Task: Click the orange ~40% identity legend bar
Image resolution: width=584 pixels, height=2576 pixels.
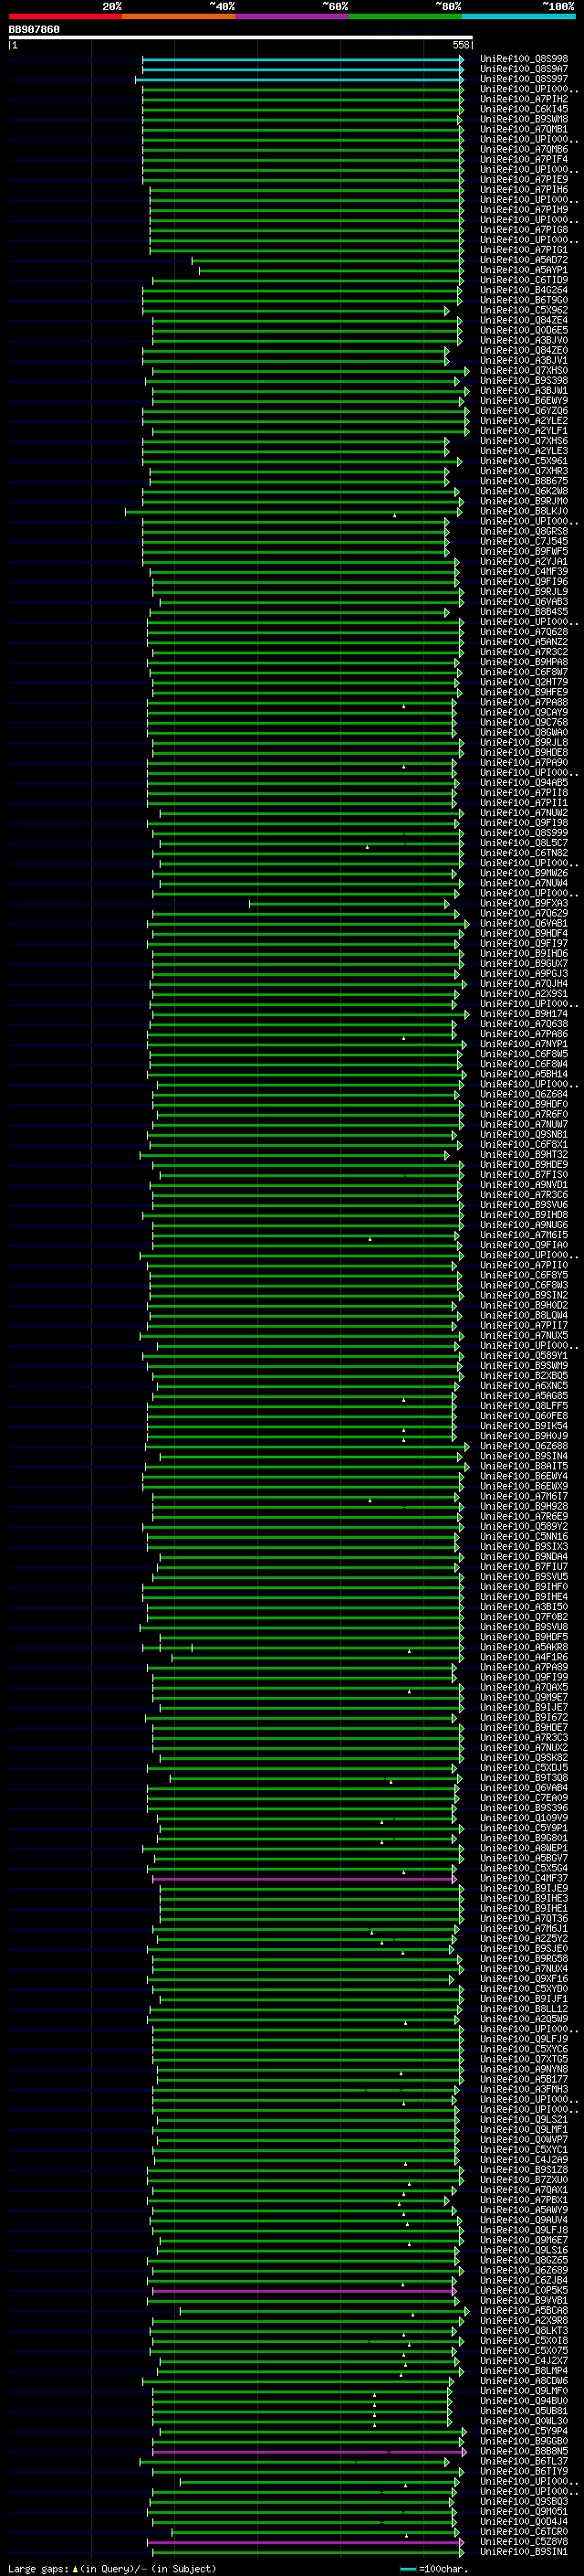Action: coord(179,16)
